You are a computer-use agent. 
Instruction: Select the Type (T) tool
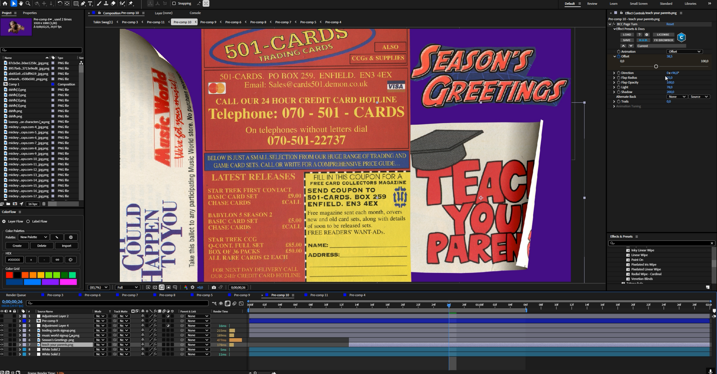click(x=90, y=3)
